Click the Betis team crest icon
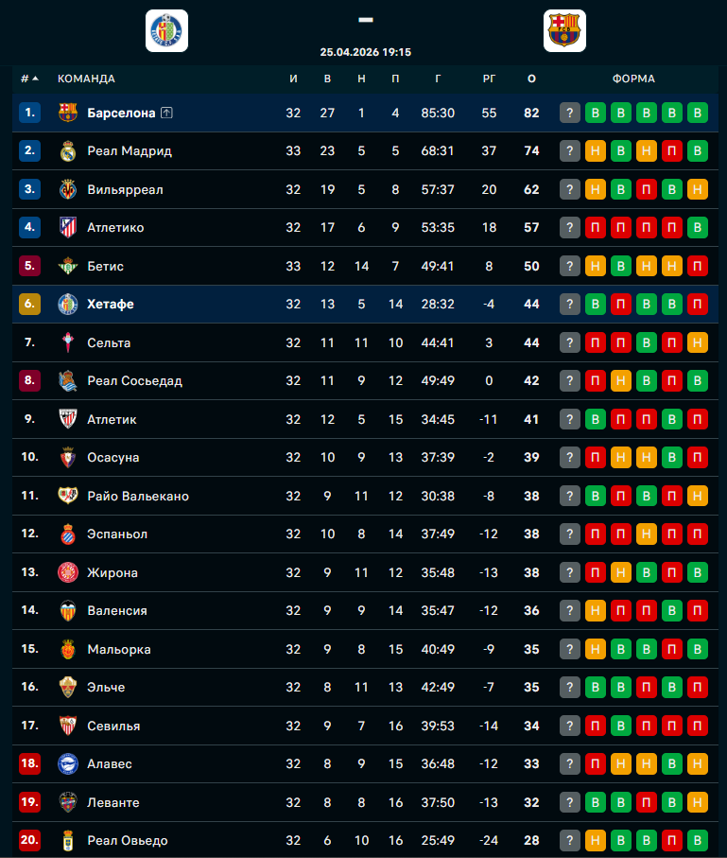 67,266
